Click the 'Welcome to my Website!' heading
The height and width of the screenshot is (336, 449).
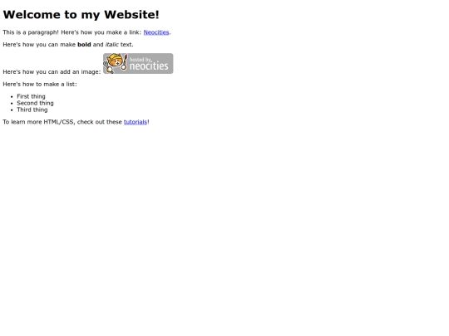tap(81, 15)
